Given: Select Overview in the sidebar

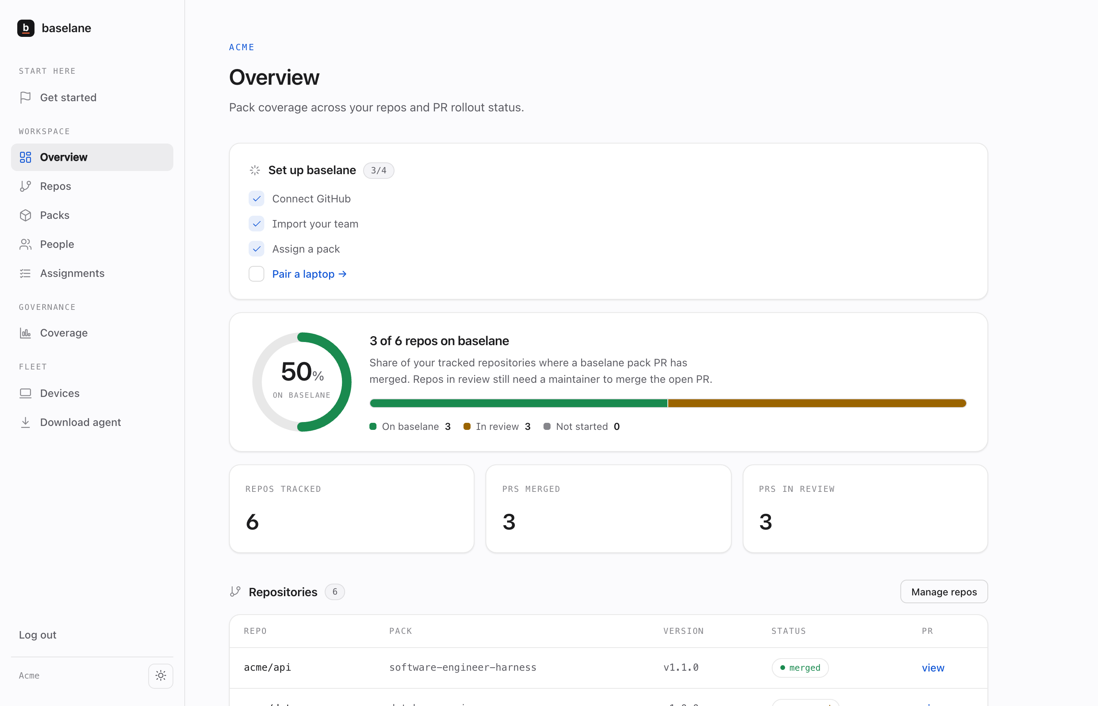Looking at the screenshot, I should (x=92, y=157).
